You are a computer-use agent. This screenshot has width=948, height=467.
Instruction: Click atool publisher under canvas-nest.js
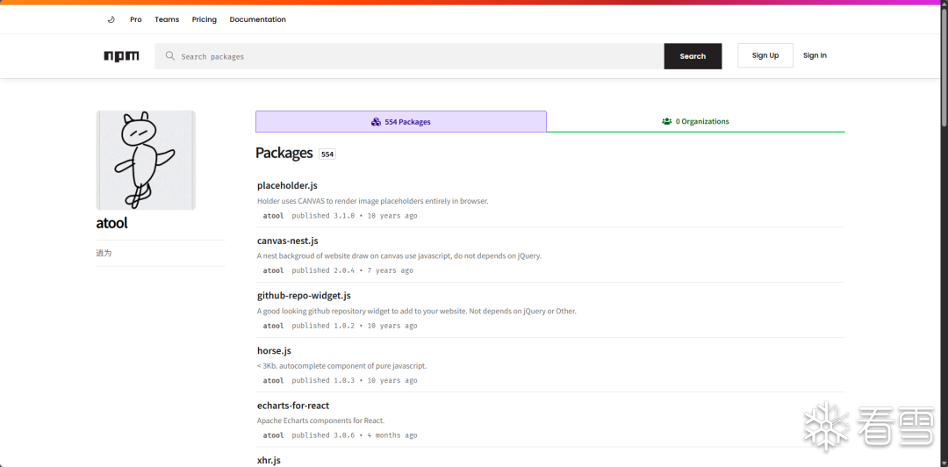[273, 270]
